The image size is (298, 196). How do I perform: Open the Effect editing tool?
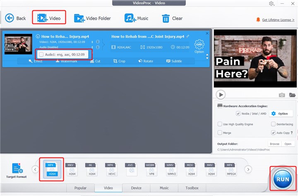coord(35,61)
